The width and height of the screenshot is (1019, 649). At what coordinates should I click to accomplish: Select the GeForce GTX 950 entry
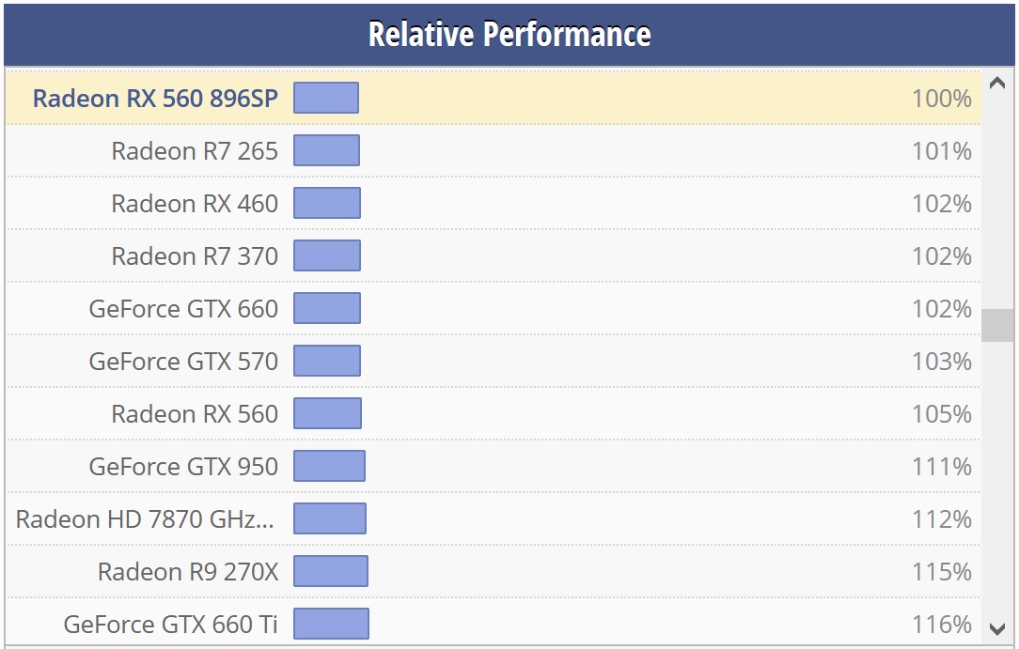(x=183, y=466)
